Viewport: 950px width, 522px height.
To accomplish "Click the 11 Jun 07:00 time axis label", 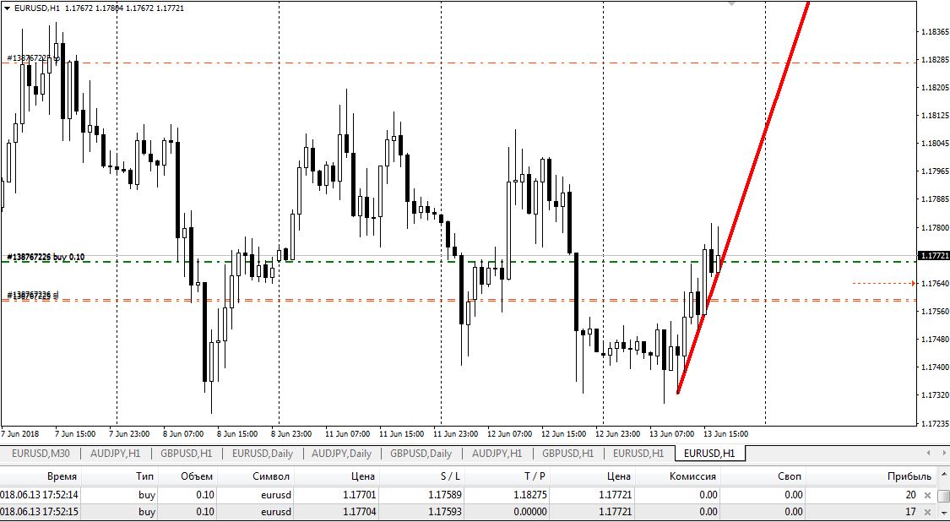I will pyautogui.click(x=347, y=434).
